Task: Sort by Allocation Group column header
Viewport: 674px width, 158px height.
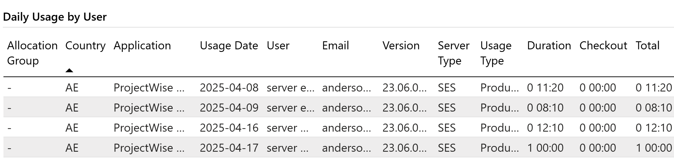Action: (x=32, y=53)
